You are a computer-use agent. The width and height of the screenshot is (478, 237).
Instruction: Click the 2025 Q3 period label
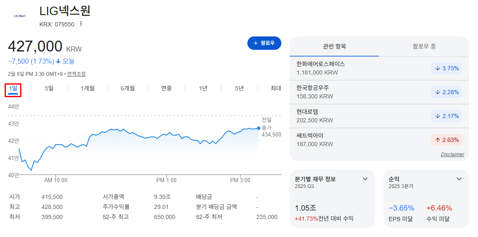(x=304, y=186)
